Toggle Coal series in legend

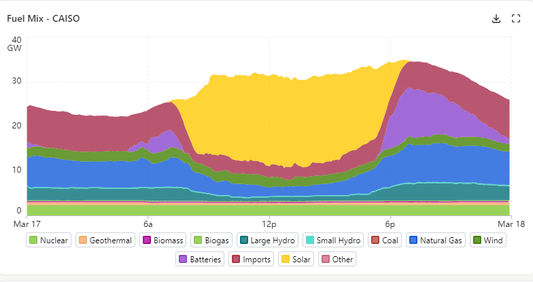point(385,240)
